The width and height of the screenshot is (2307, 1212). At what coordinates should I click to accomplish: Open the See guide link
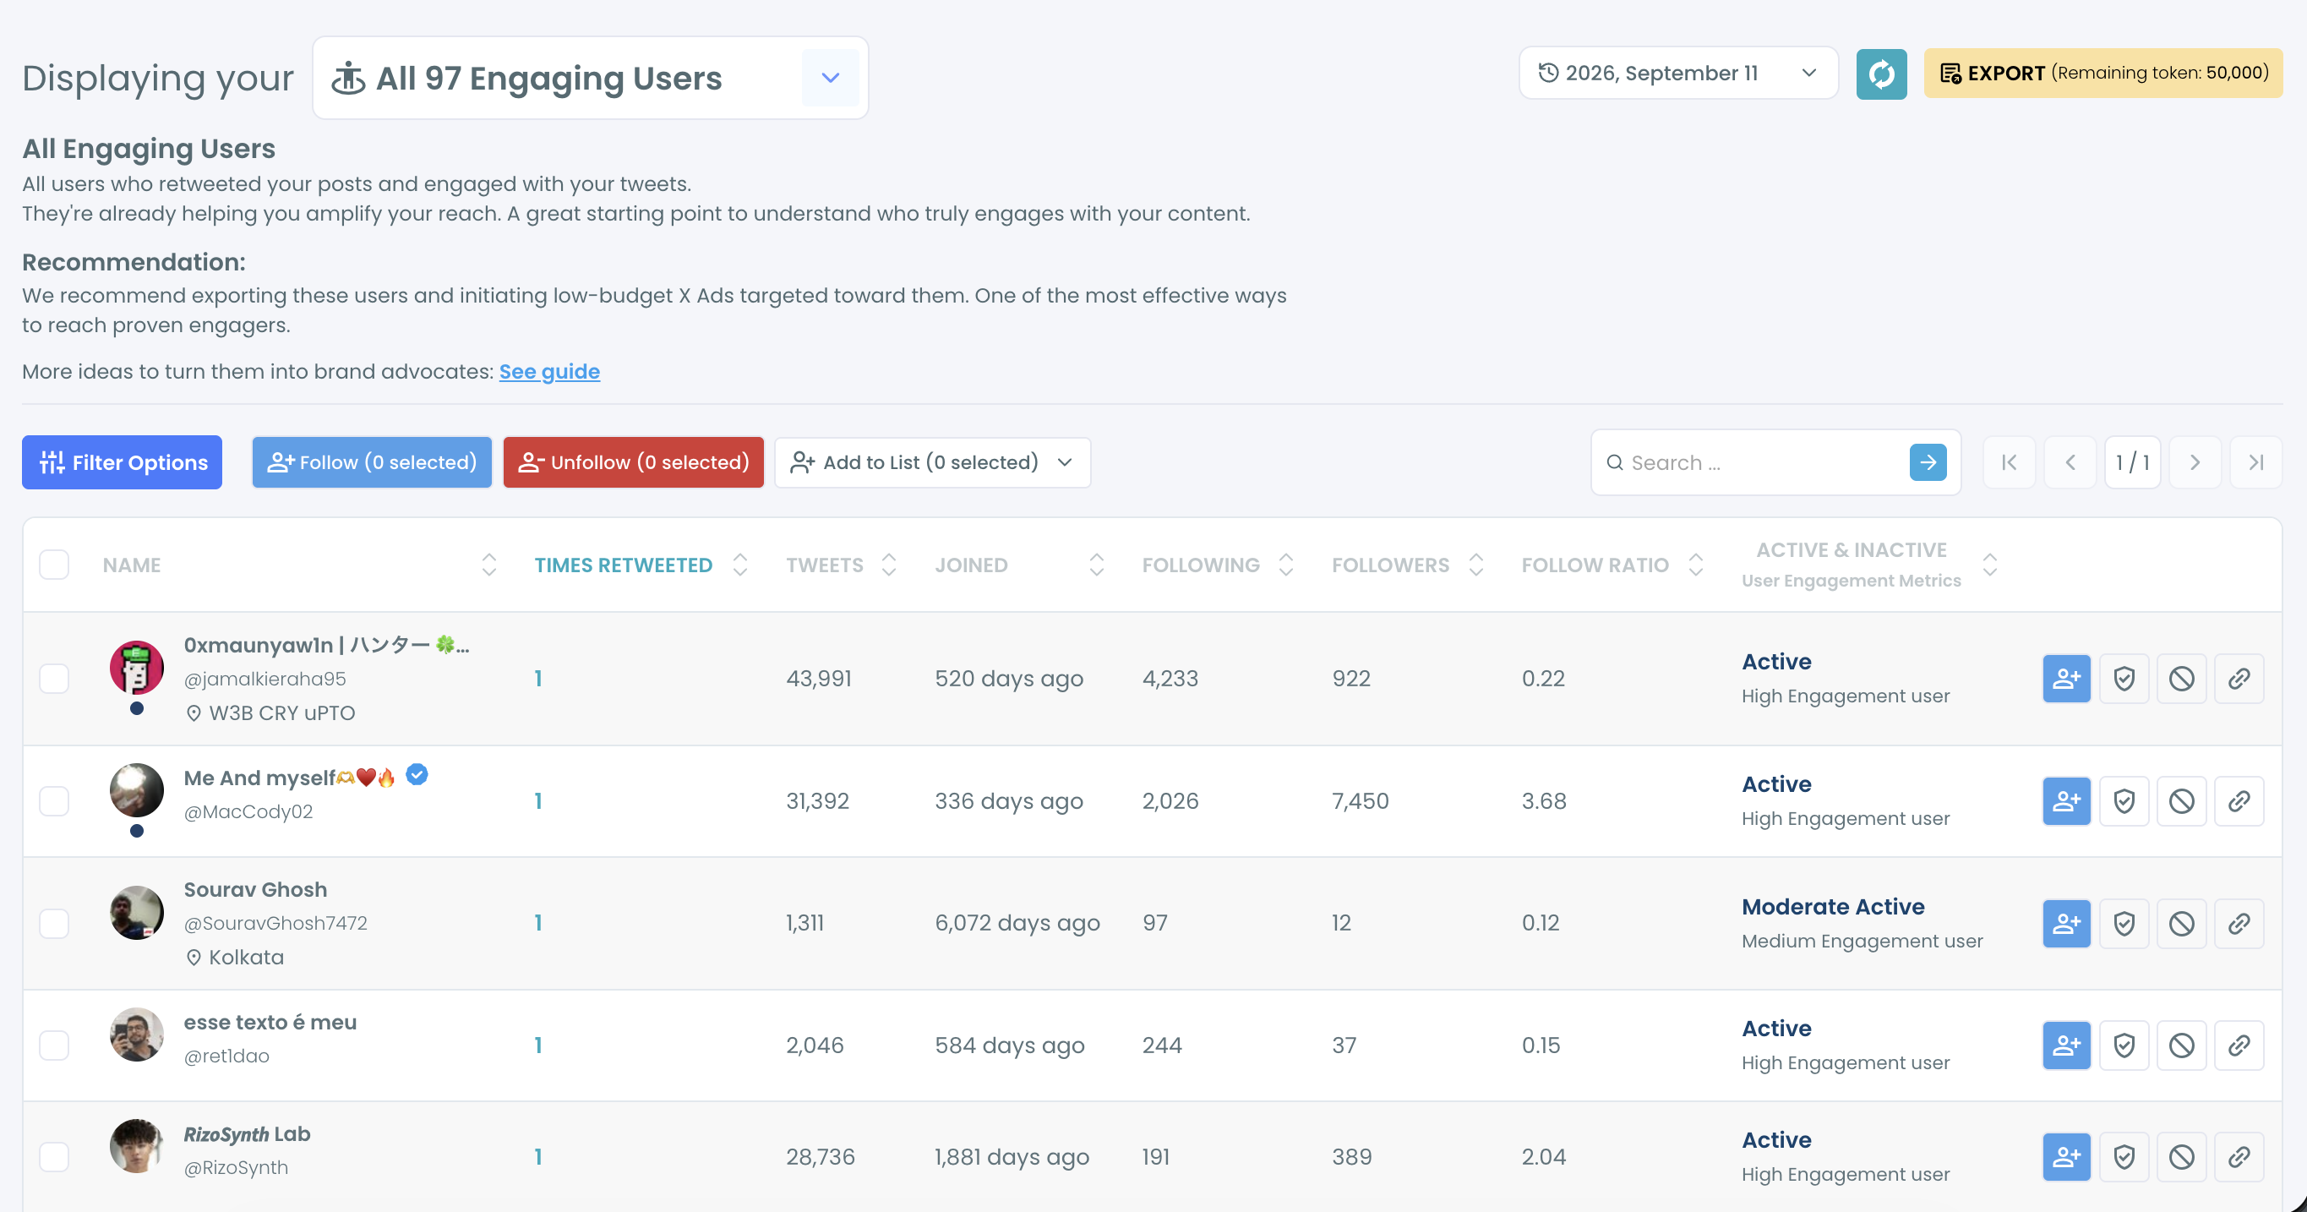pos(549,372)
